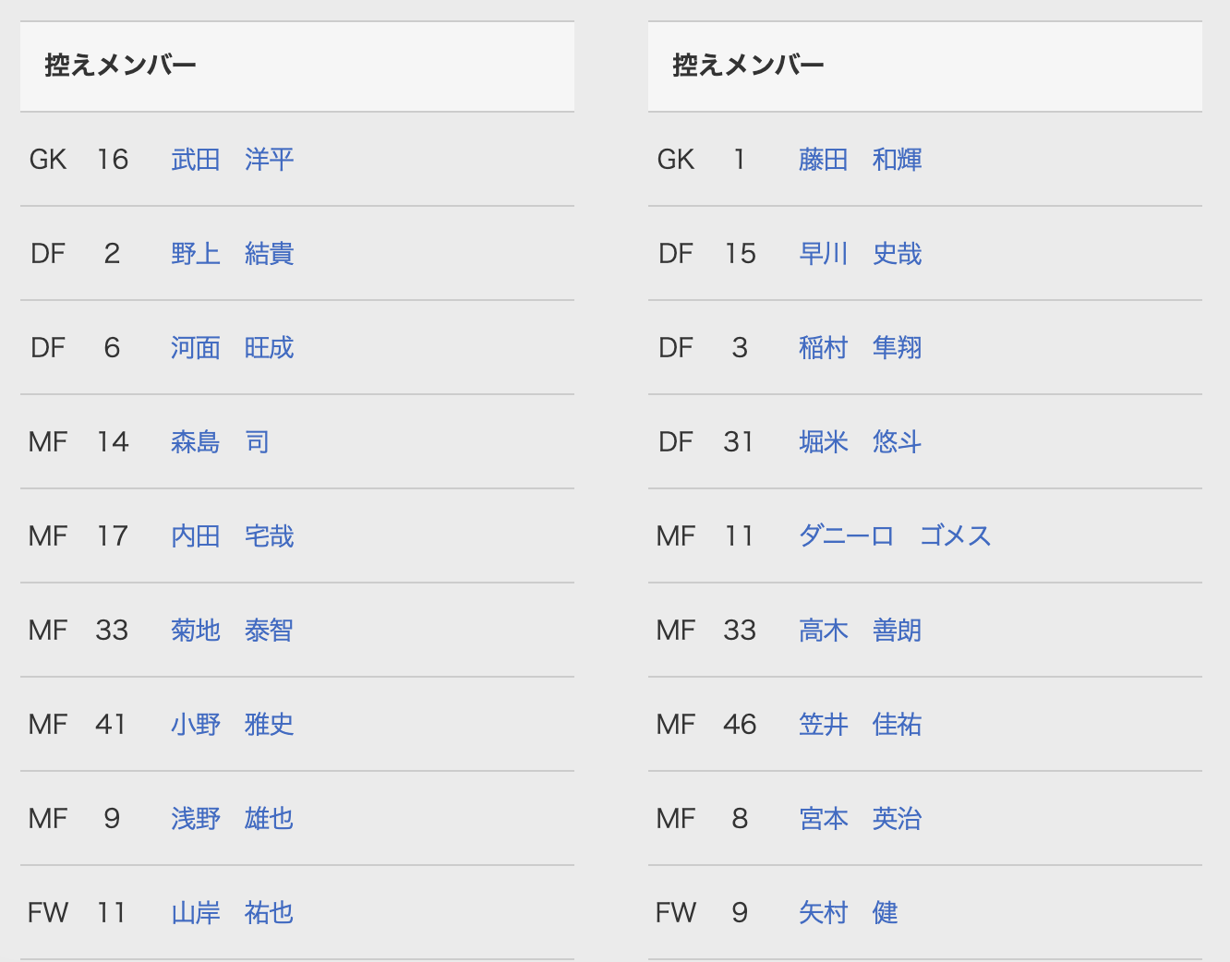Click the 菊地 泰智 link

coord(233,631)
